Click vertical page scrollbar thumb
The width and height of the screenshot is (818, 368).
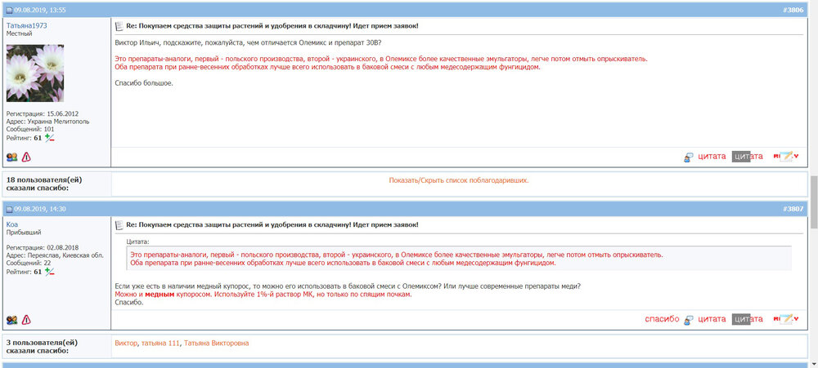coord(814,201)
